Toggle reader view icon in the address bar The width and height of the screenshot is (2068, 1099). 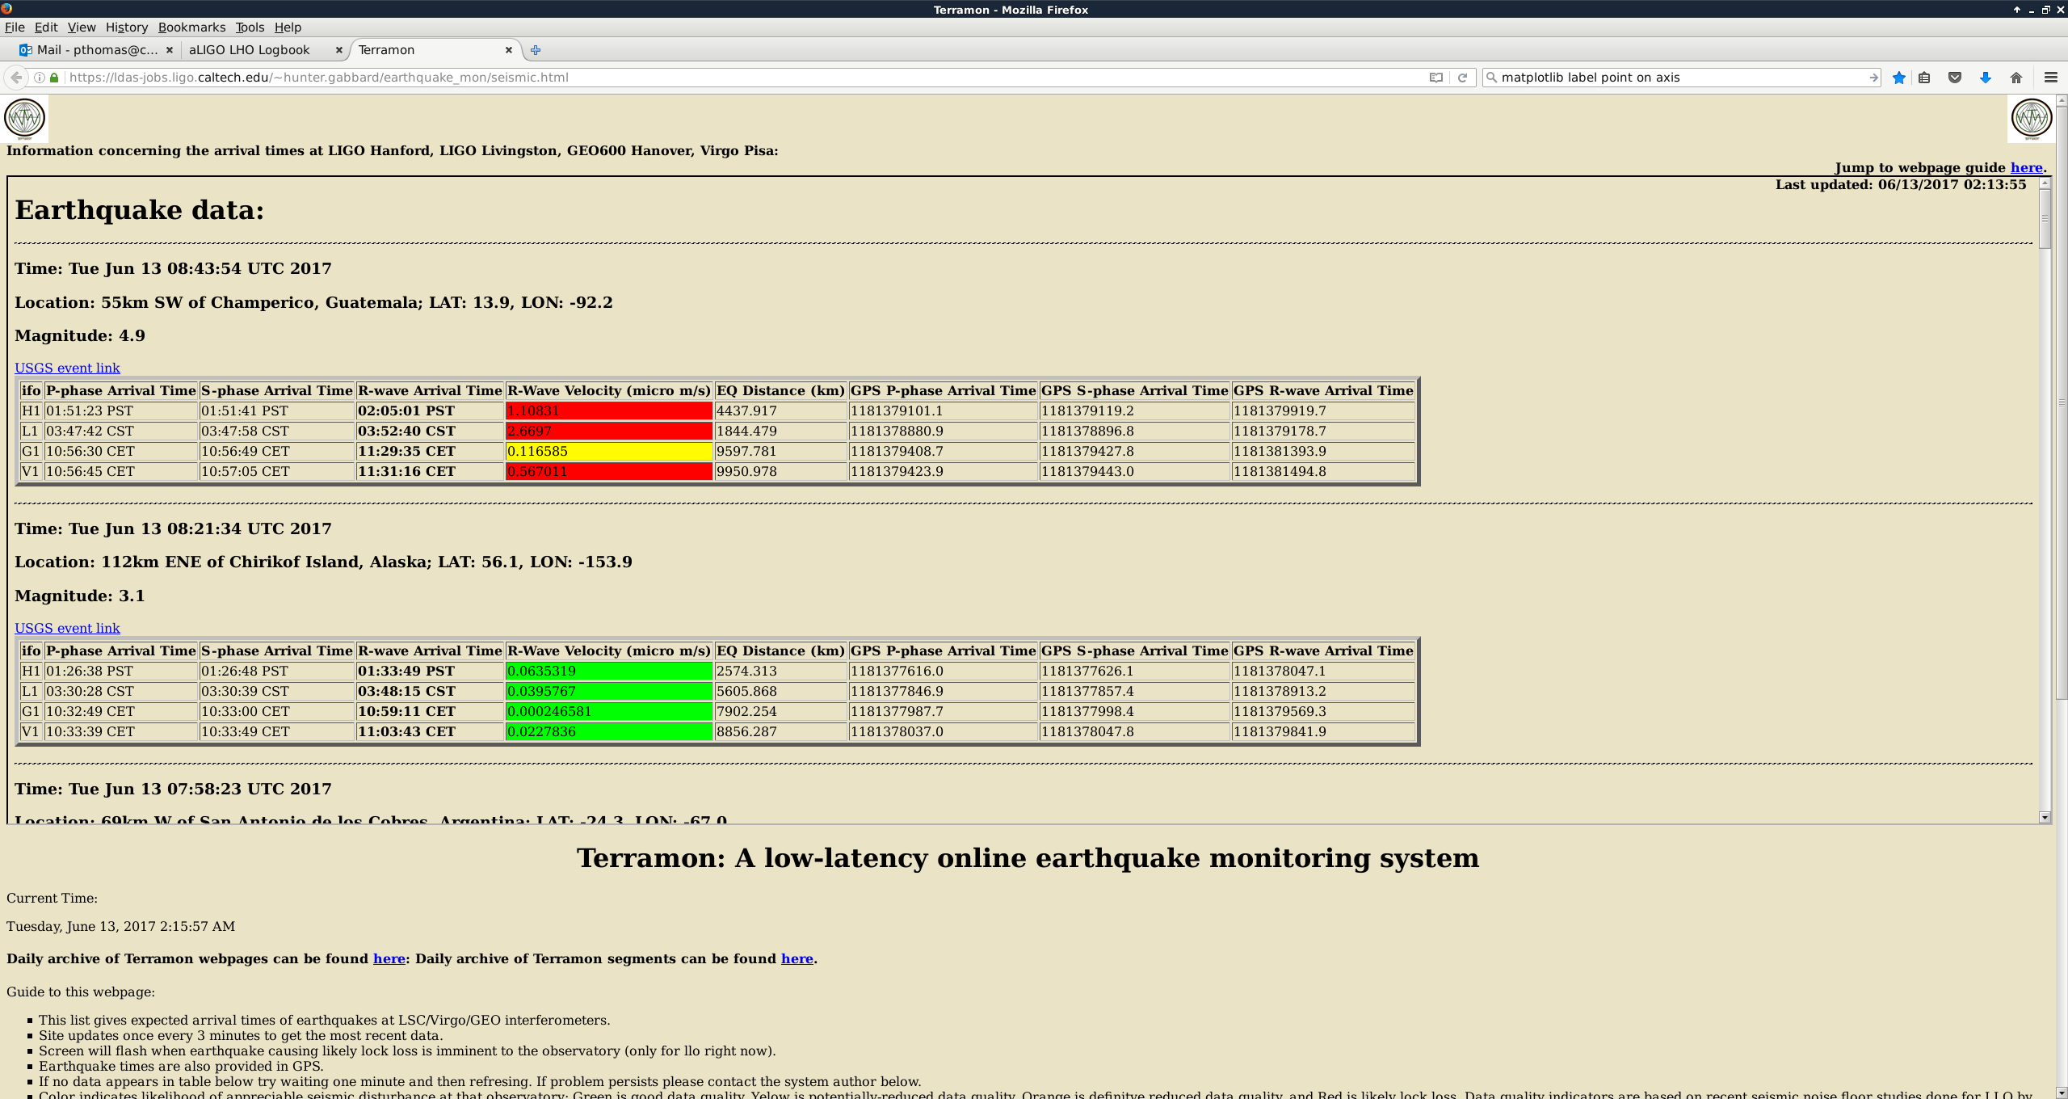tap(1435, 78)
